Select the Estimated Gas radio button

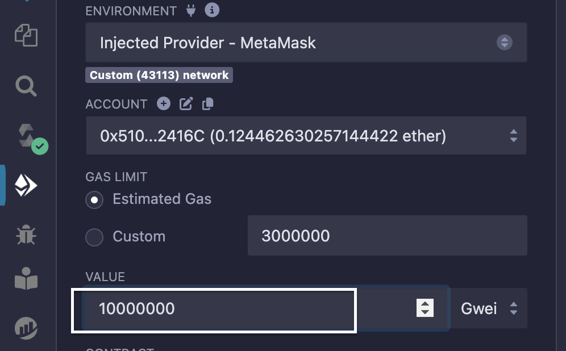94,199
